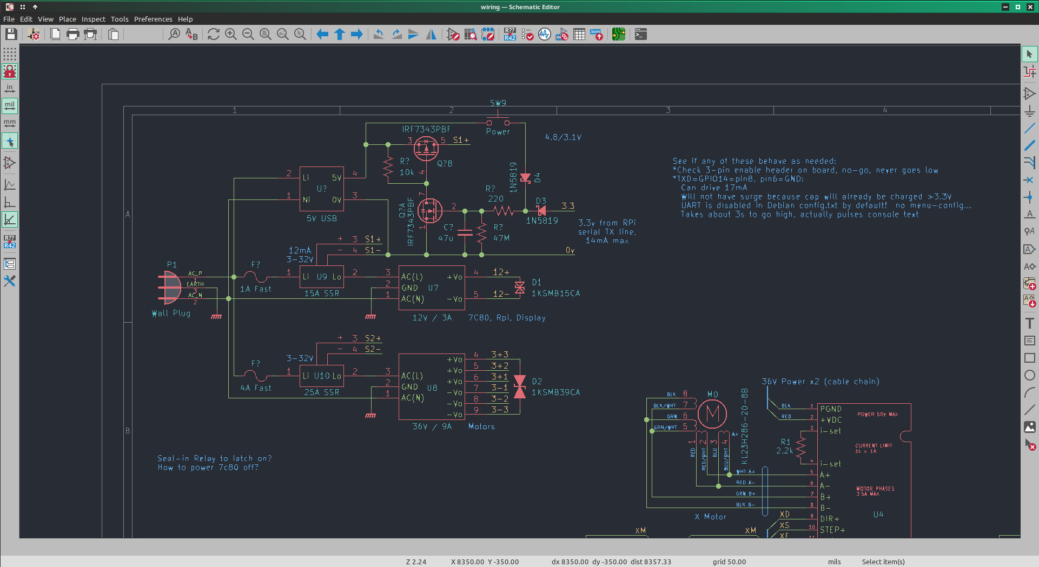Select the Add Global Label tool
The image size is (1039, 567).
click(1029, 249)
